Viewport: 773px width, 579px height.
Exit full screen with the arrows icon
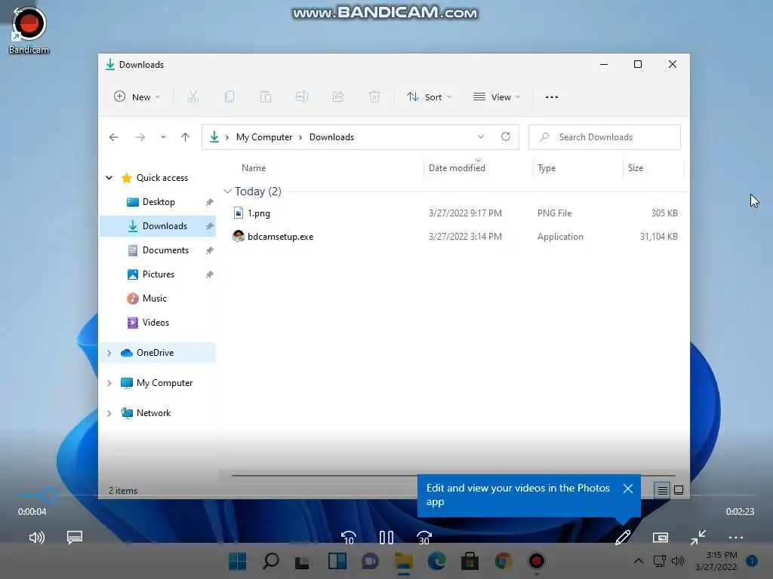698,537
